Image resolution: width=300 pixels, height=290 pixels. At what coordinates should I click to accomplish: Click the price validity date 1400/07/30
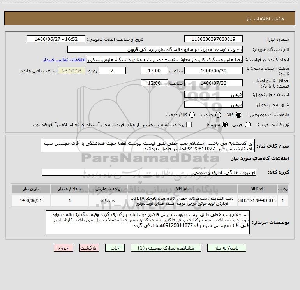[x=214, y=83]
